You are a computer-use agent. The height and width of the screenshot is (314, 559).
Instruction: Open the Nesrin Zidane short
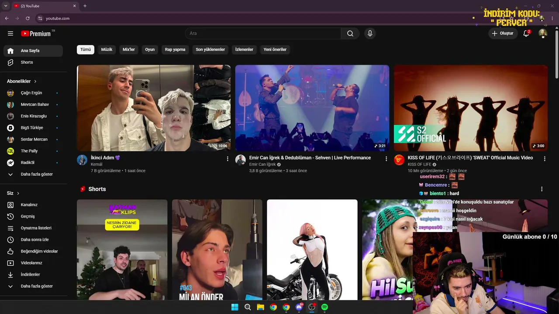click(122, 250)
